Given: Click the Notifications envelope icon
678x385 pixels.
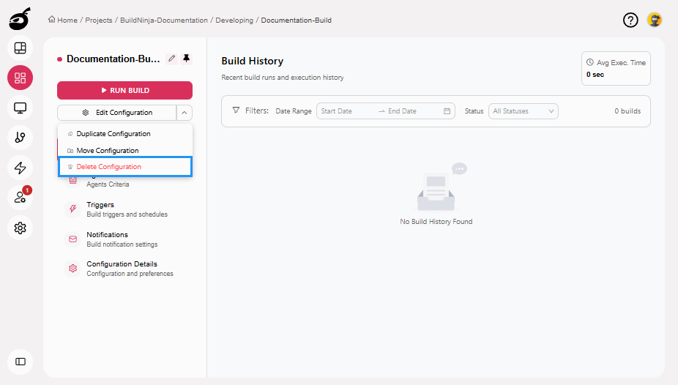Looking at the screenshot, I should [72, 239].
